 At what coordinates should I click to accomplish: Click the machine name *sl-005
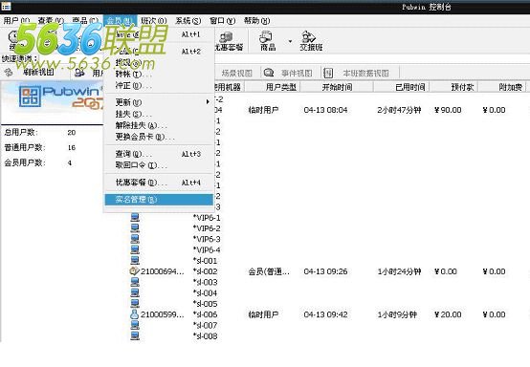tap(205, 304)
